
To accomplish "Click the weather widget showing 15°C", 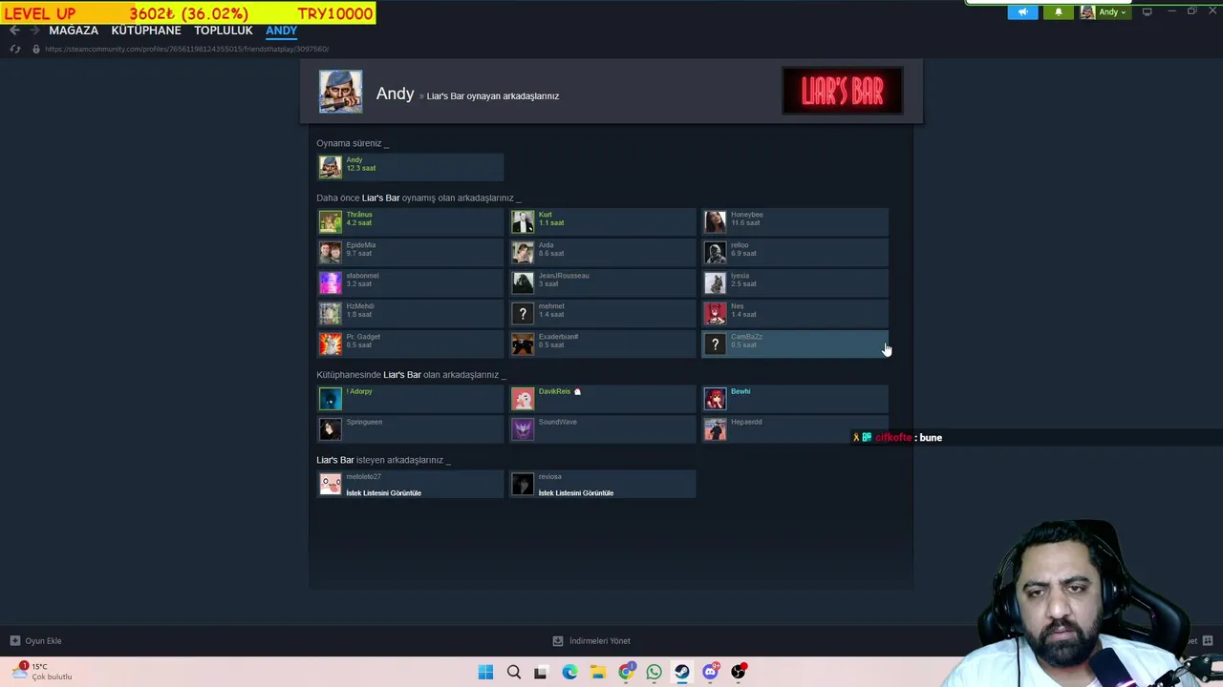I will (x=42, y=672).
